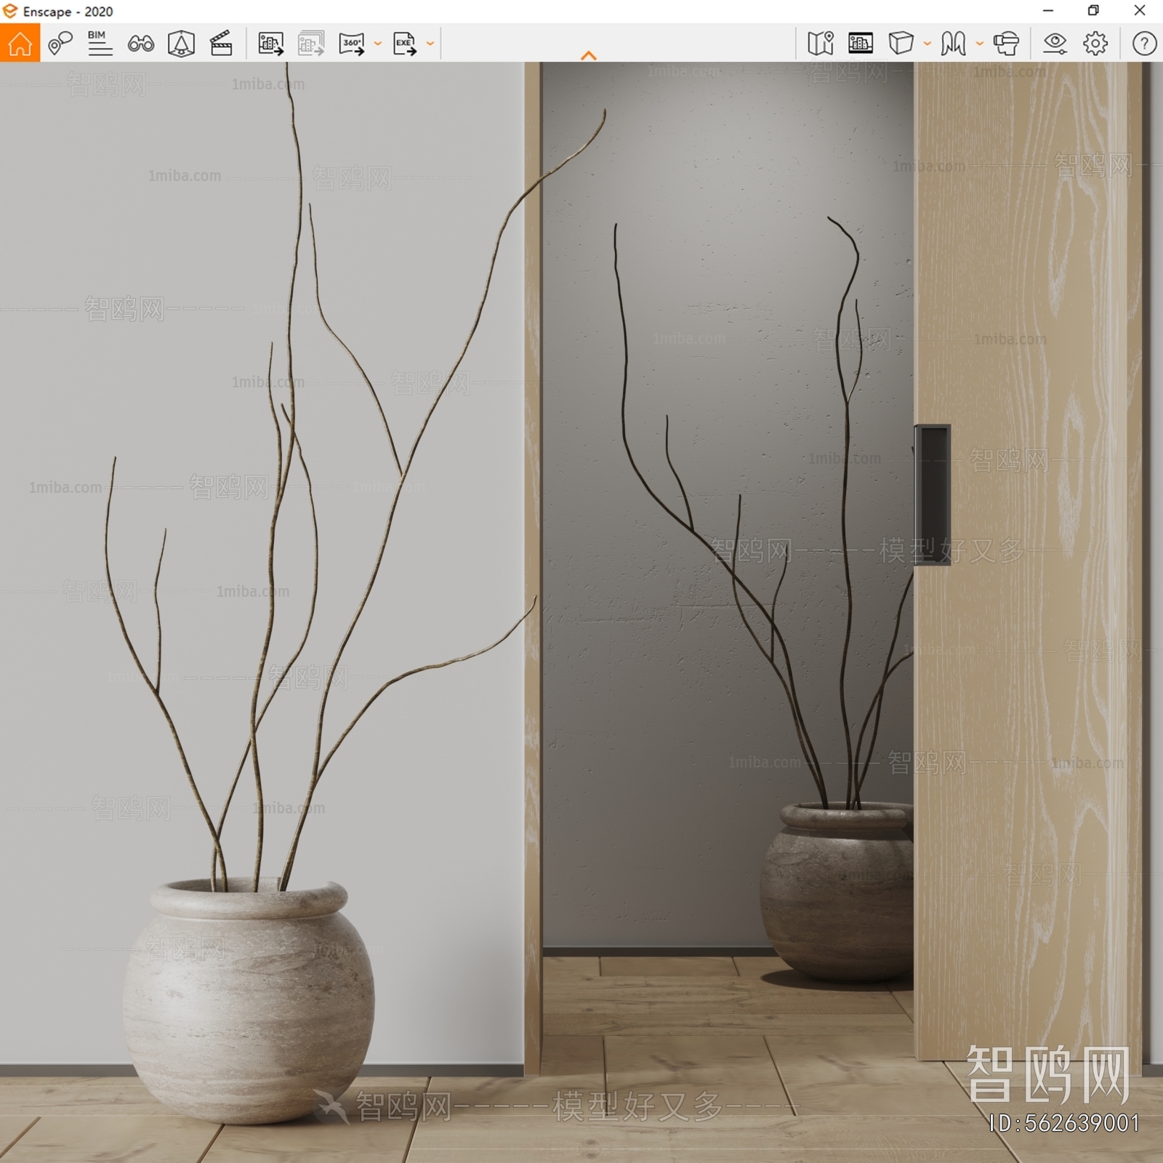
Task: Open the minimap icon
Action: pyautogui.click(x=821, y=44)
